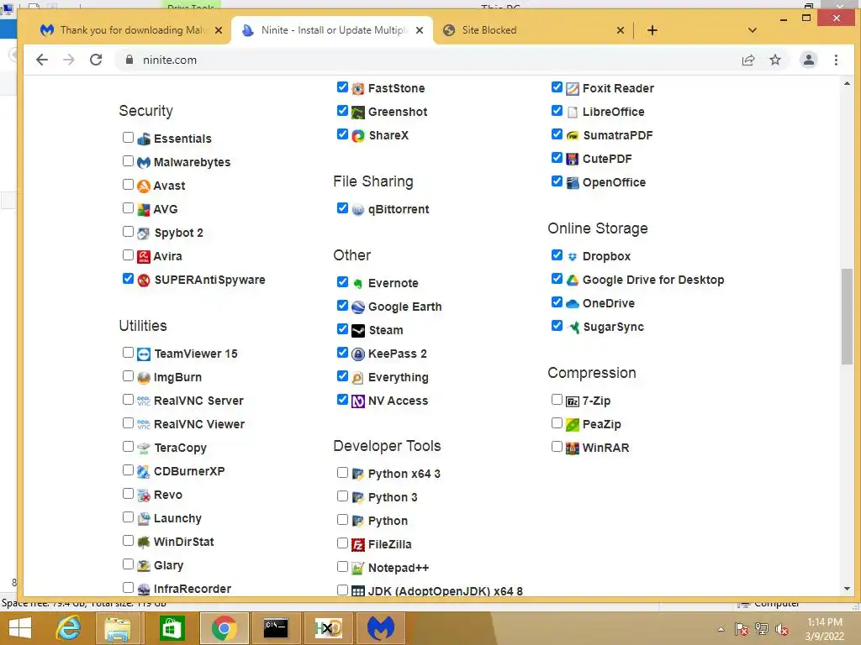The image size is (861, 645).
Task: Open Chrome three-dot menu
Action: coord(836,60)
